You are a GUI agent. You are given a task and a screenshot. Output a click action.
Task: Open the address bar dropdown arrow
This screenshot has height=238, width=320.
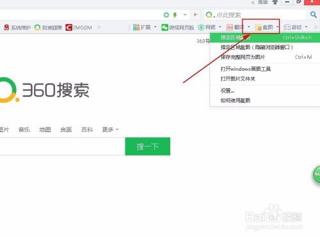click(185, 15)
